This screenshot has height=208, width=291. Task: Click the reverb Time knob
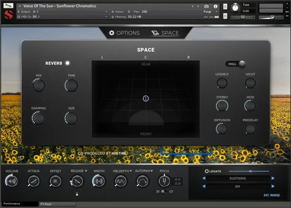click(x=71, y=85)
